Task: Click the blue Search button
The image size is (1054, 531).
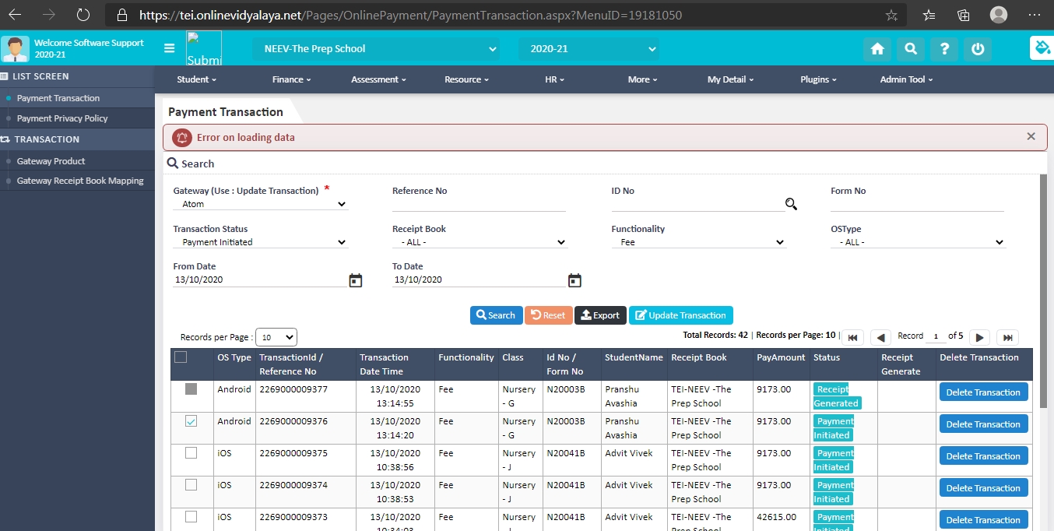Action: (496, 315)
